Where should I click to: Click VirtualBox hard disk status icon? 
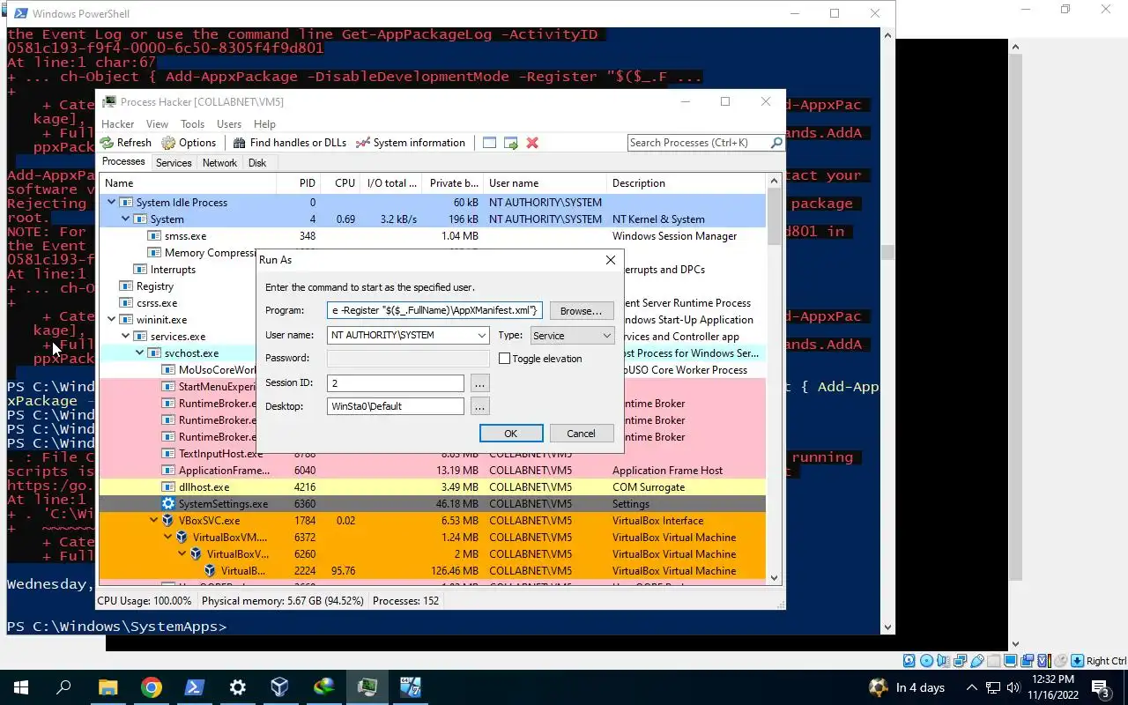909,661
